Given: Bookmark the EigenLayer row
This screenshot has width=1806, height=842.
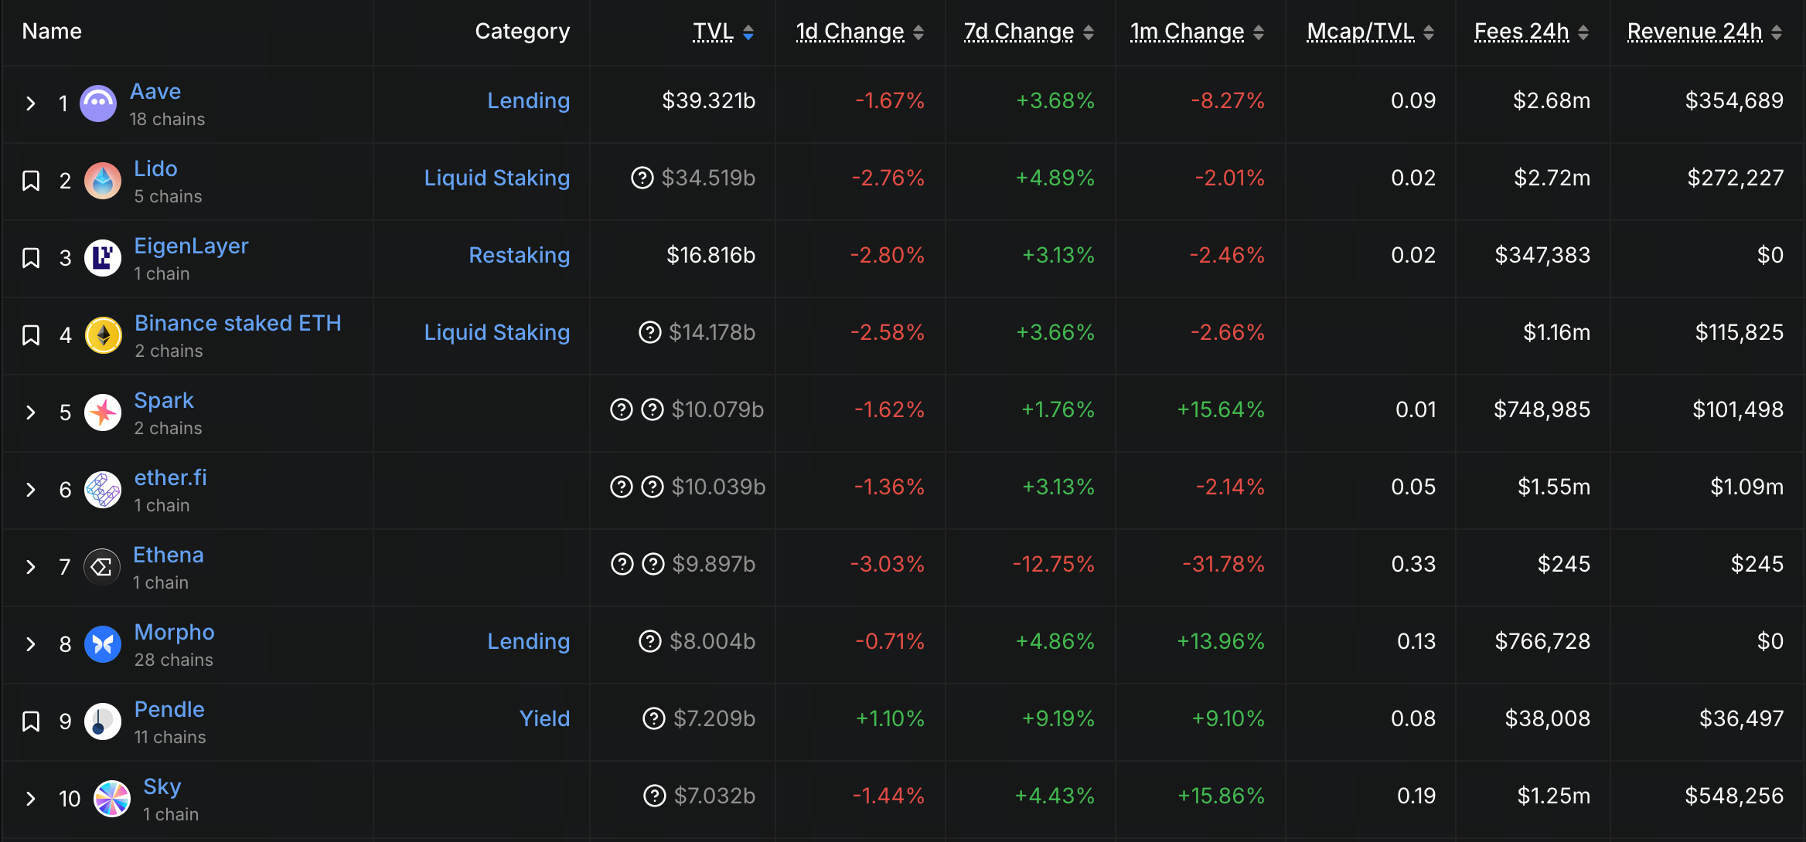Looking at the screenshot, I should 32,258.
